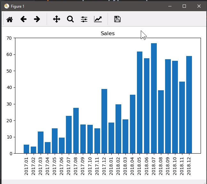Close the Figure 1 window
Screen dimensions: 207x184
(x=199, y=6)
